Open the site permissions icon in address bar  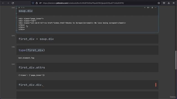click(x=40, y=3)
